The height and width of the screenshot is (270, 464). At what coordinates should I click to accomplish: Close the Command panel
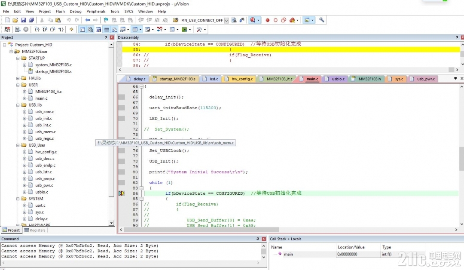pos(264,239)
